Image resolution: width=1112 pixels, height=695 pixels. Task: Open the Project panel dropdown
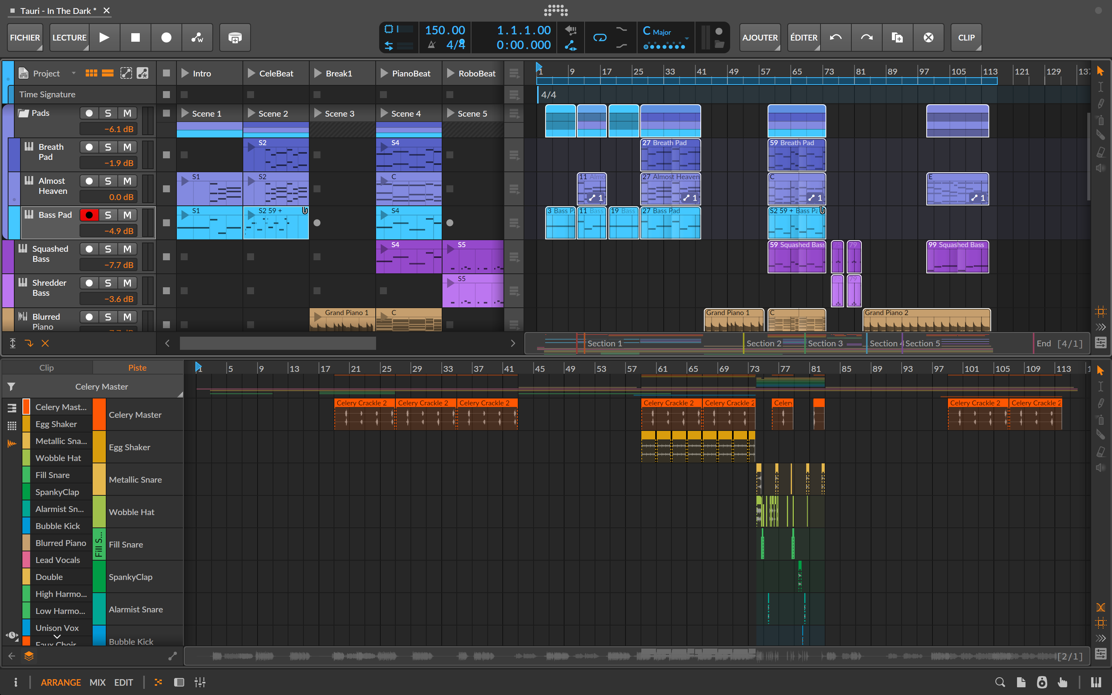click(x=74, y=73)
